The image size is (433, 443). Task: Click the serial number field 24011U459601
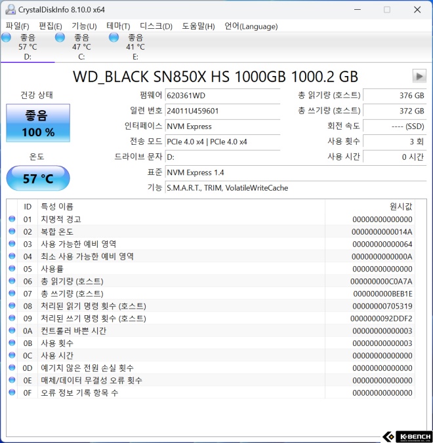coord(222,111)
